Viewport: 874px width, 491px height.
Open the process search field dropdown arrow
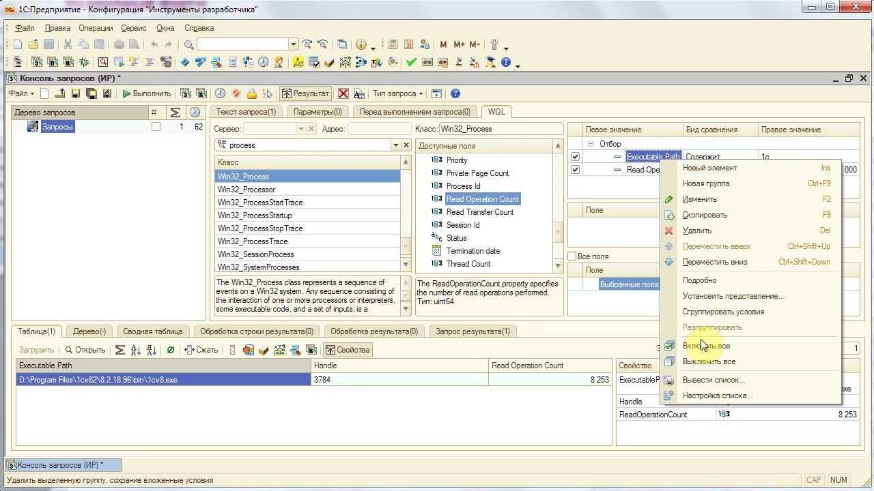coord(395,145)
